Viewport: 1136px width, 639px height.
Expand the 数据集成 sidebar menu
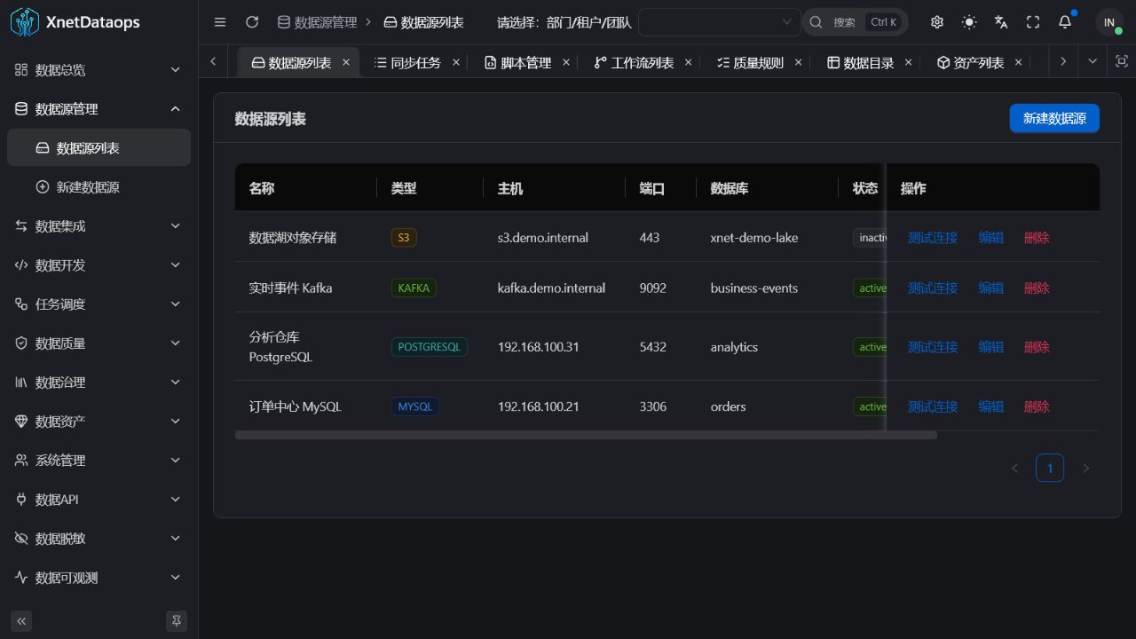(x=99, y=226)
